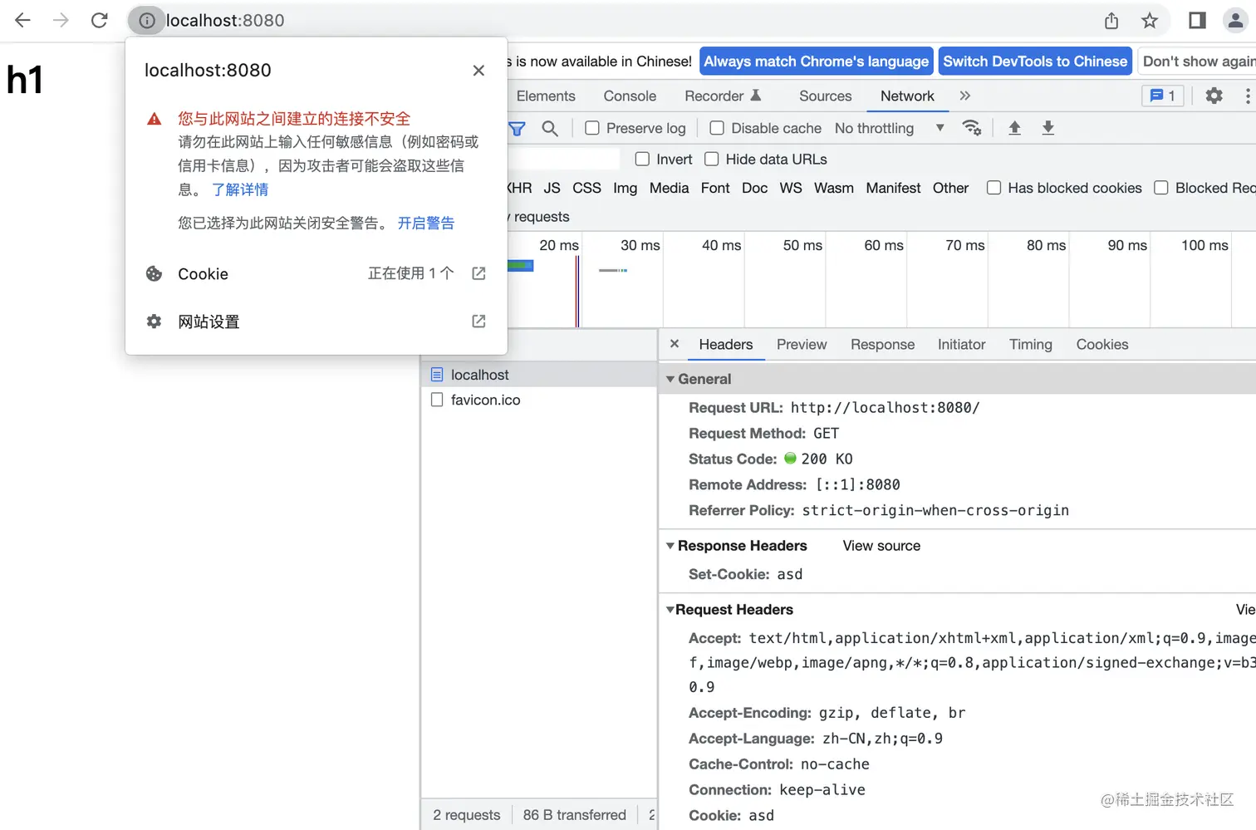Enable Preserve log checkbox
Viewport: 1256px width, 830px height.
(x=592, y=129)
